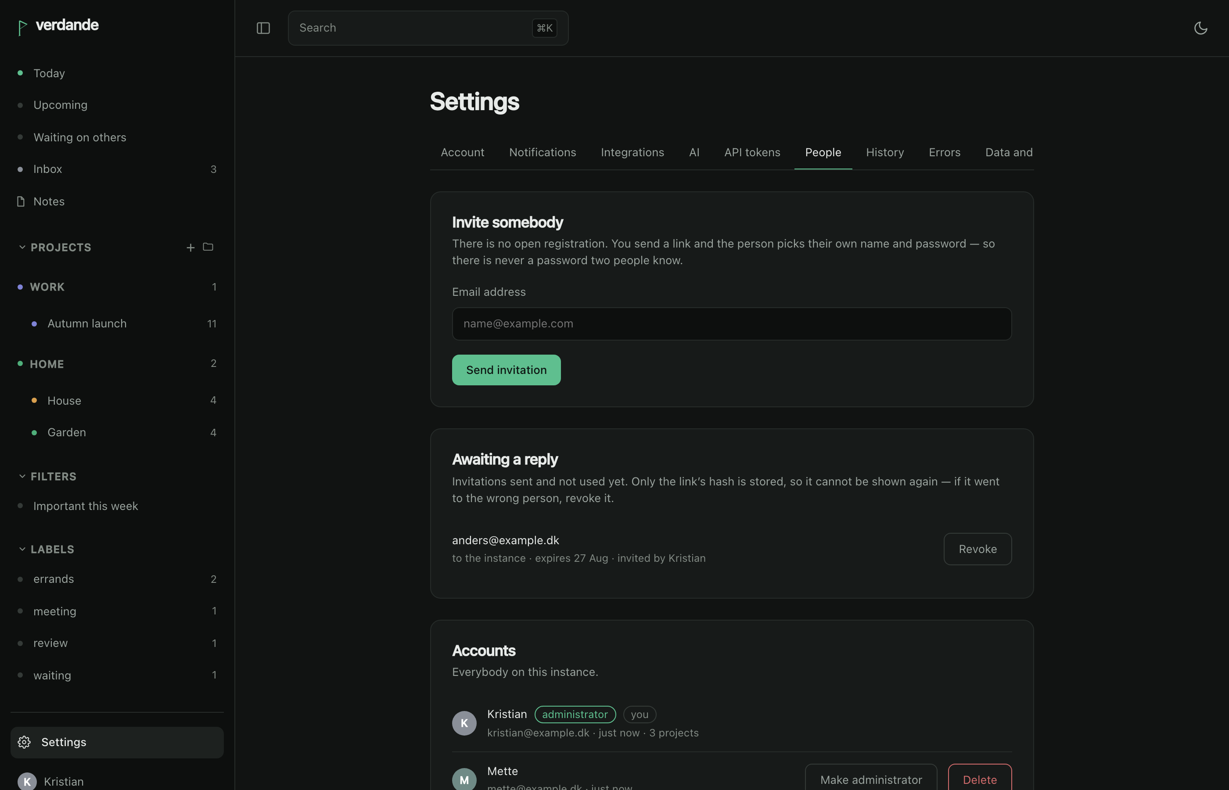Select the meeting label
The image size is (1229, 790).
(x=117, y=611)
